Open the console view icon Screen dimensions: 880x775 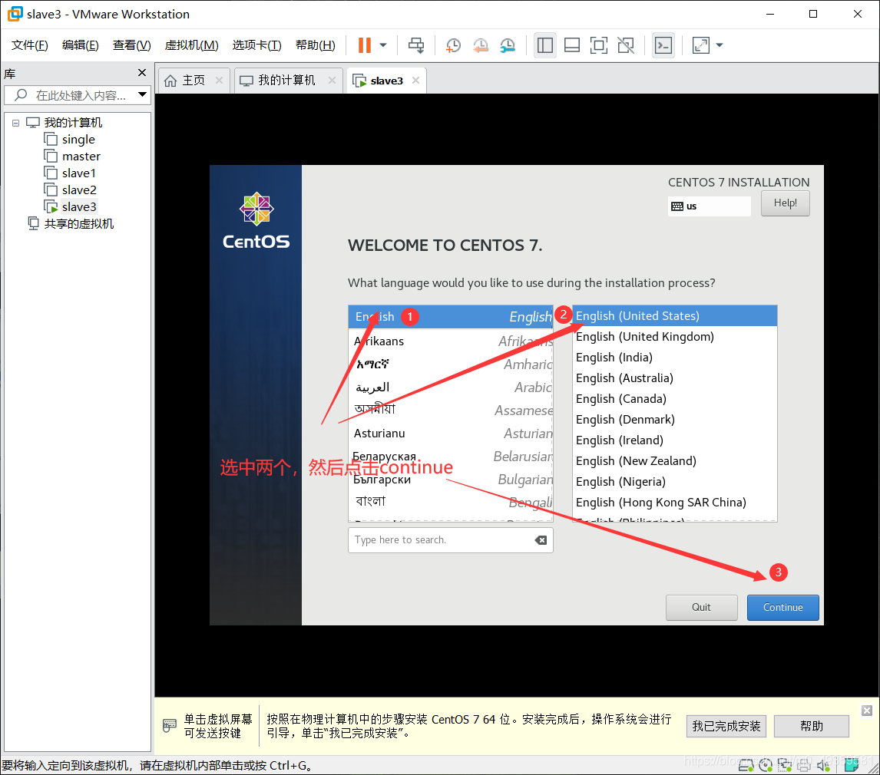point(663,45)
